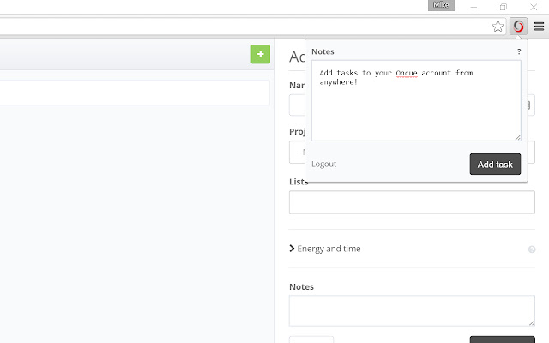Close the browser window
Image resolution: width=549 pixels, height=343 pixels.
click(x=534, y=7)
